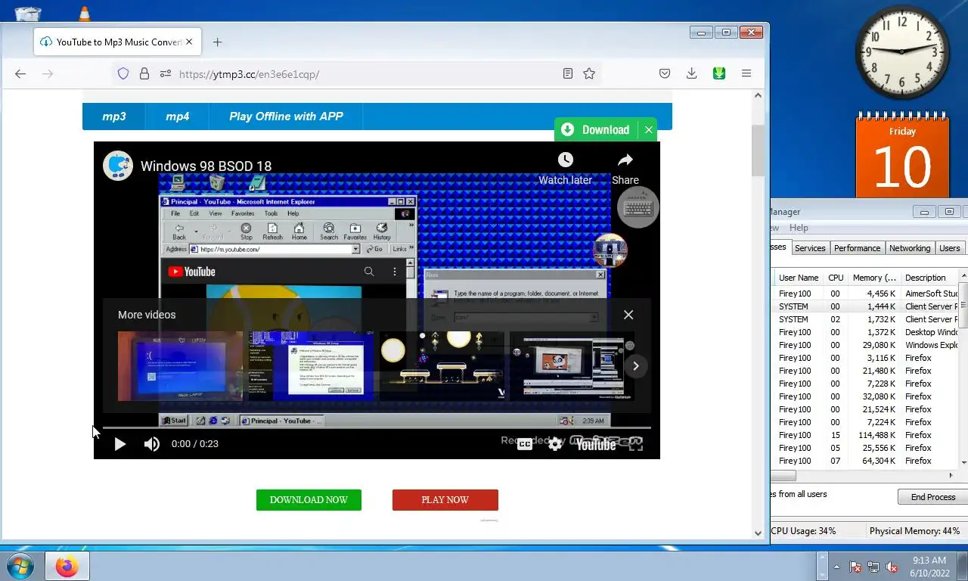
Task: Toggle reader view in address bar
Action: coord(568,73)
